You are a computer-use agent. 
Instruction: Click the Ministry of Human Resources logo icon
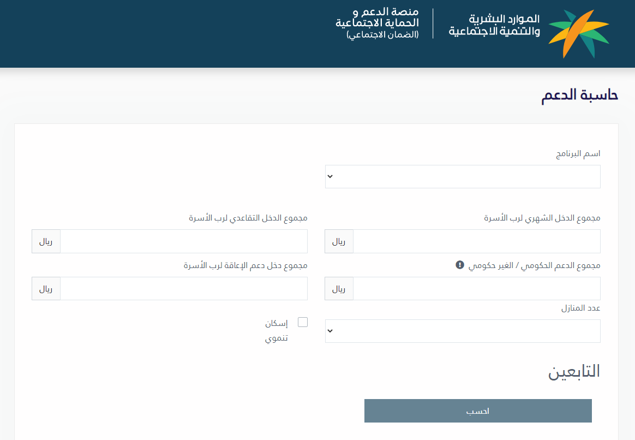[578, 34]
